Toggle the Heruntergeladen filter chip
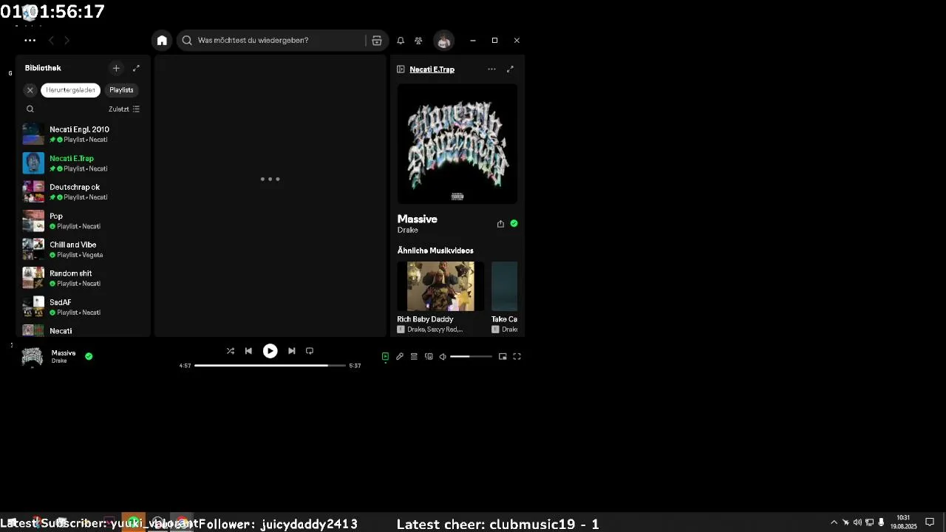The image size is (946, 532). click(70, 90)
